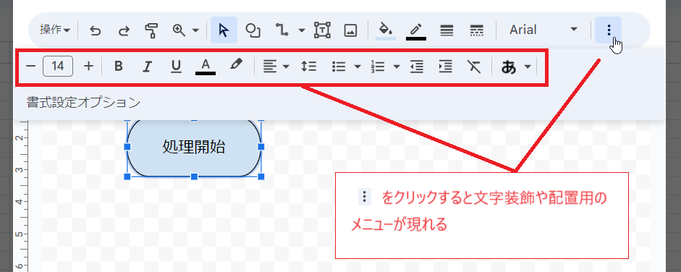Select the 処理開始 shape
This screenshot has width=681, height=272.
coord(194,147)
